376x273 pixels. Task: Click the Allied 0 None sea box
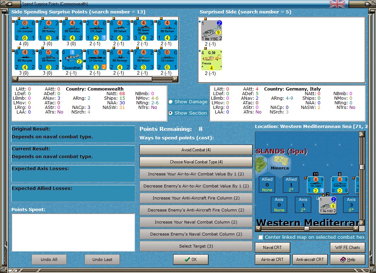click(267, 185)
